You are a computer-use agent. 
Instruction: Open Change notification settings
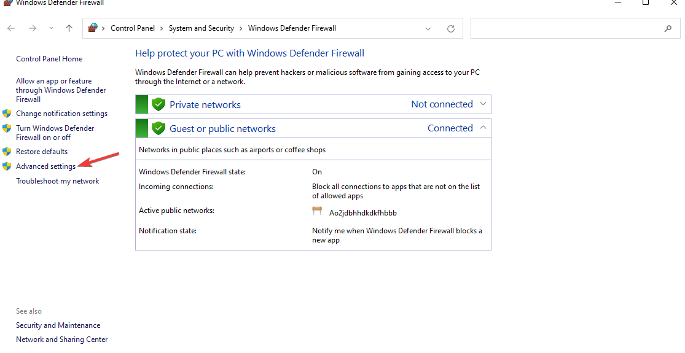61,114
